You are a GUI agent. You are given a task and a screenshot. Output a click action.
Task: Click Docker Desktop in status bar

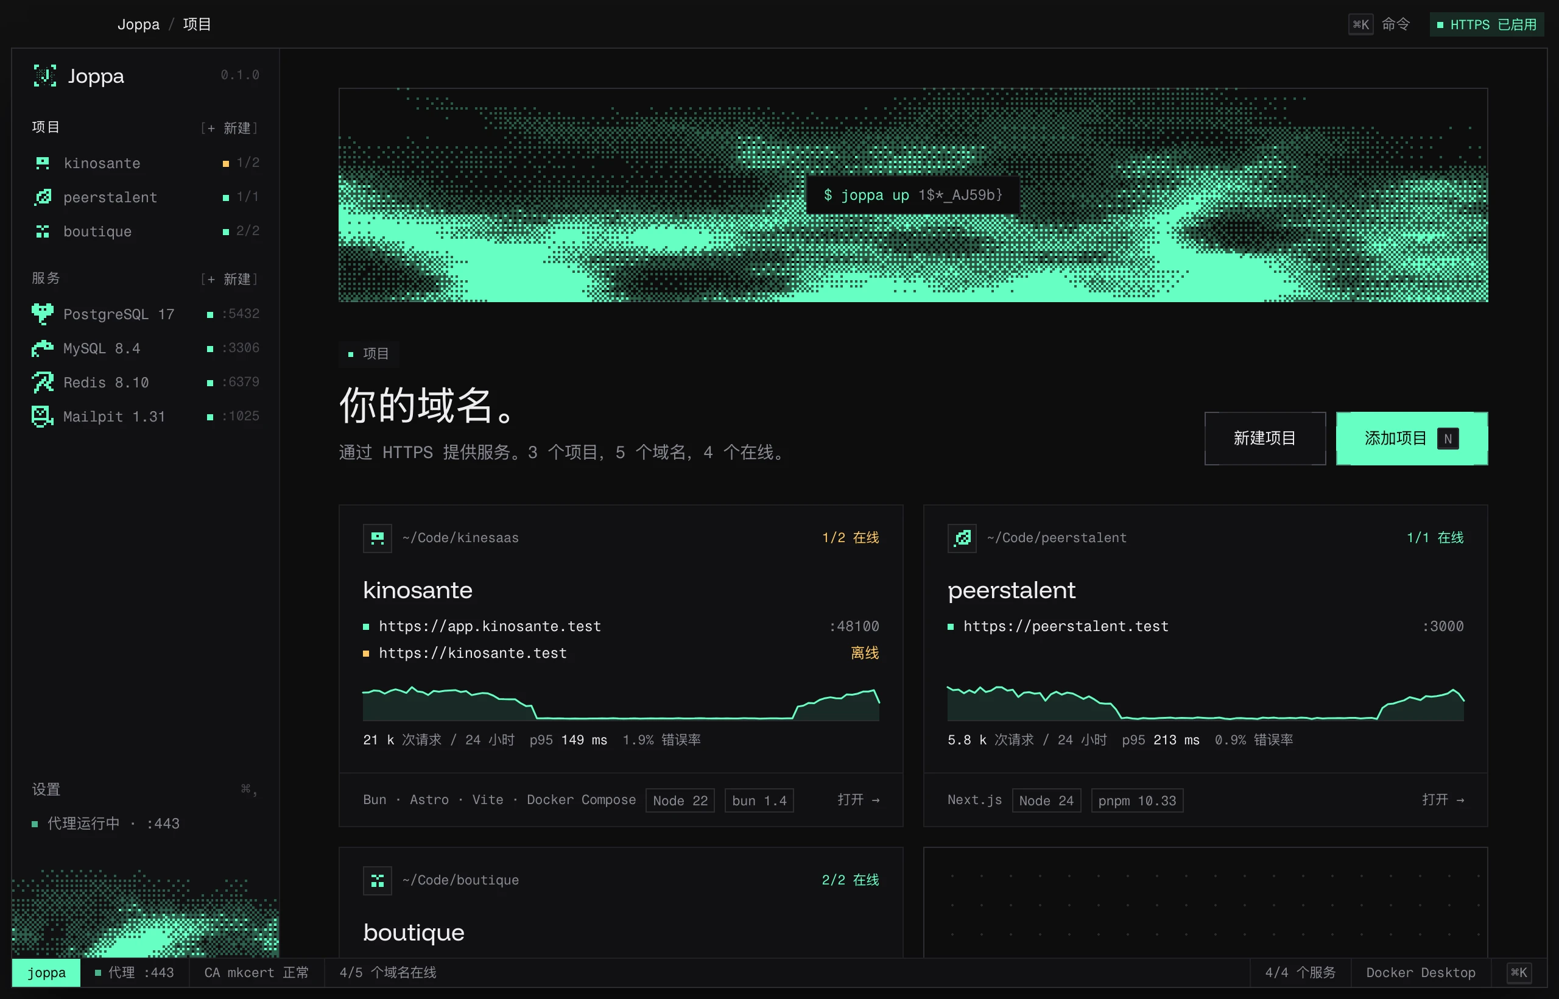pyautogui.click(x=1420, y=972)
